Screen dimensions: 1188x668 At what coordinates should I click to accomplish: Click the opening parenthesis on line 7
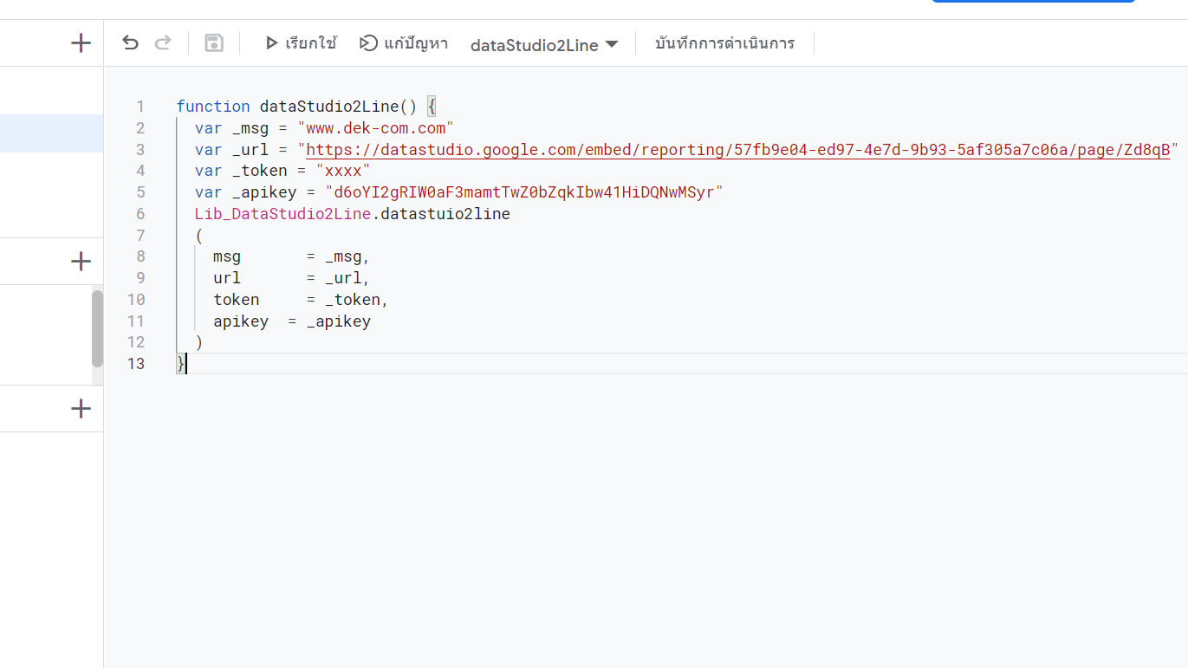(199, 236)
